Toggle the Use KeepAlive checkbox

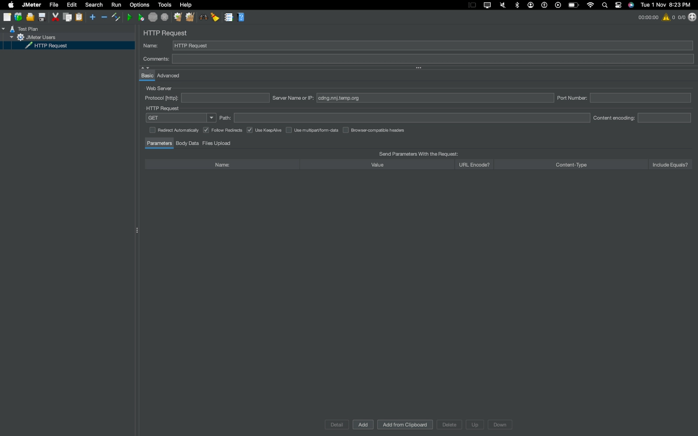coord(250,130)
